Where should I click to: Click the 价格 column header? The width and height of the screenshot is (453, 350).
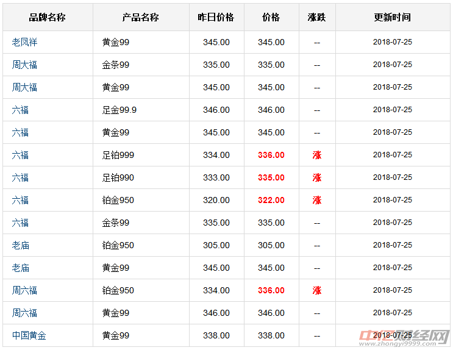coord(271,17)
